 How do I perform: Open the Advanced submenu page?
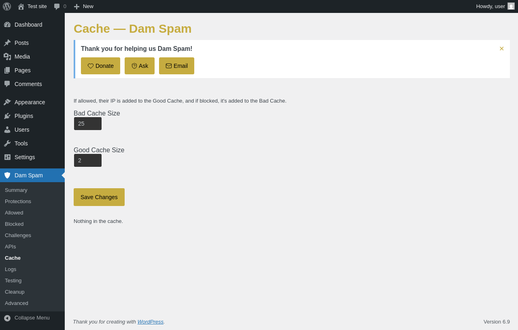pos(17,303)
